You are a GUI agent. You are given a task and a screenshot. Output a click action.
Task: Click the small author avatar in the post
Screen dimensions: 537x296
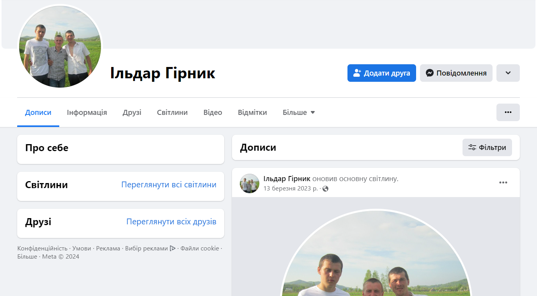tap(250, 183)
